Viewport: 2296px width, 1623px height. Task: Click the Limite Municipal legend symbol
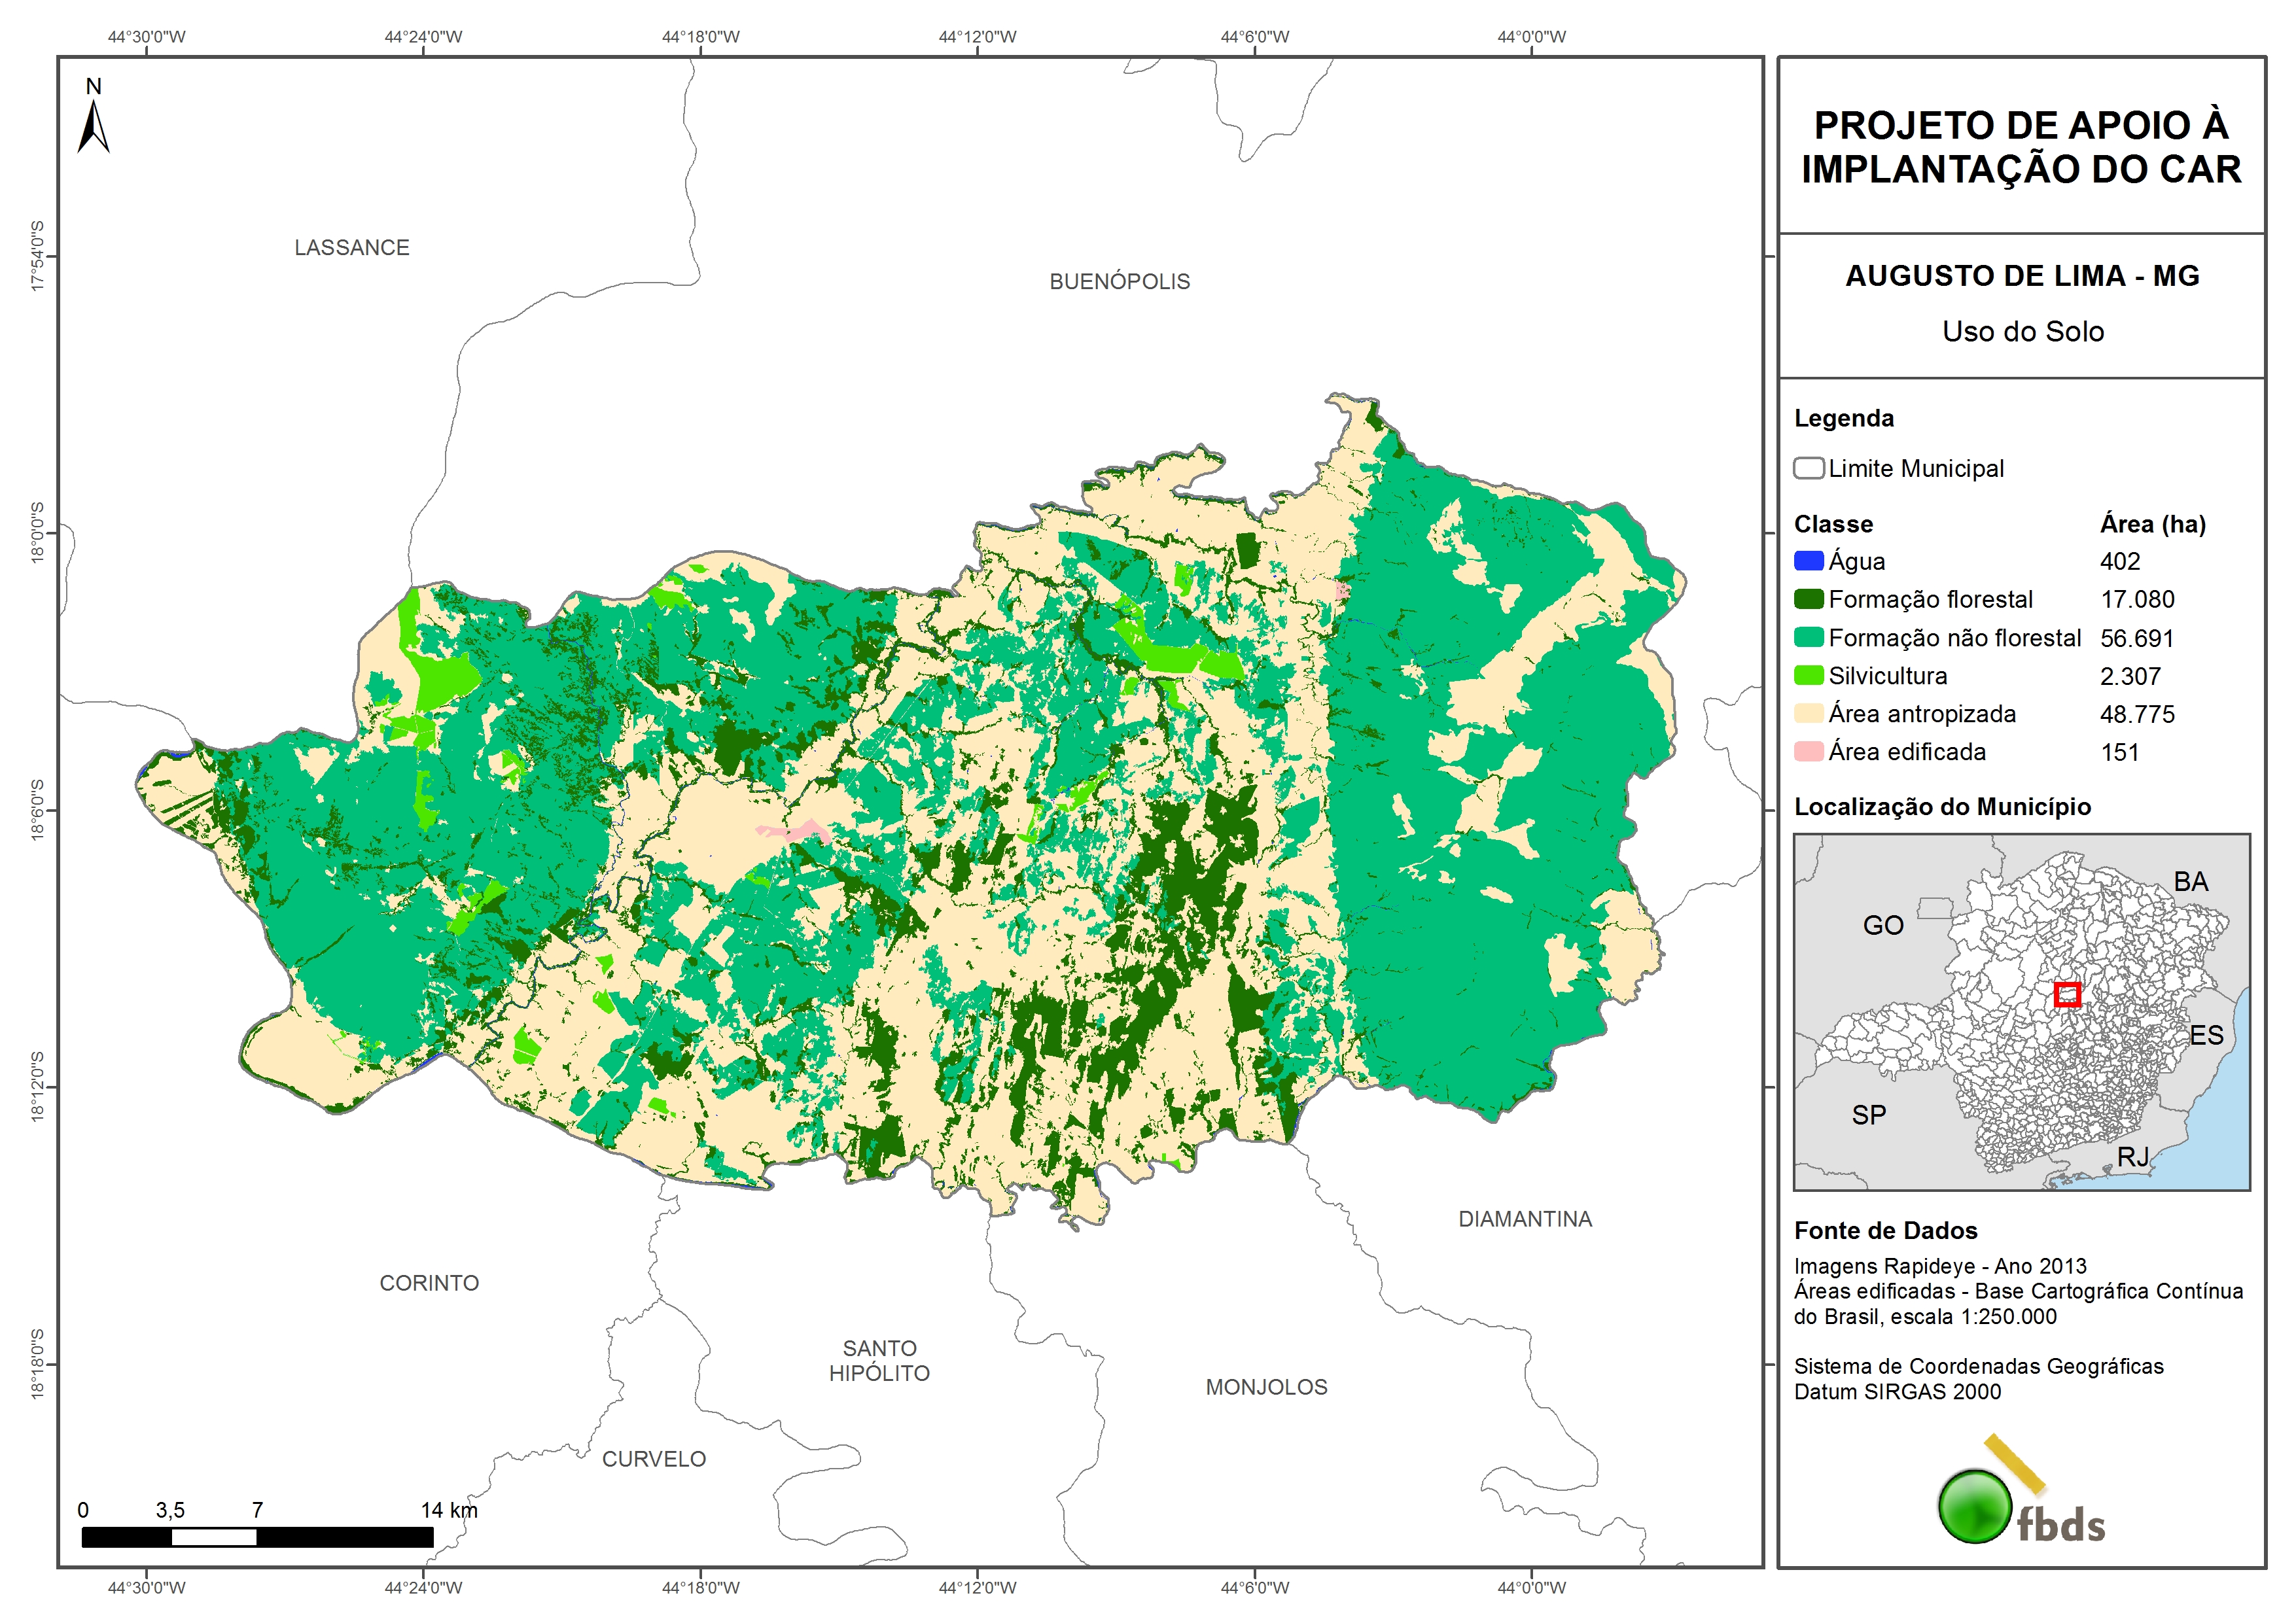1808,468
